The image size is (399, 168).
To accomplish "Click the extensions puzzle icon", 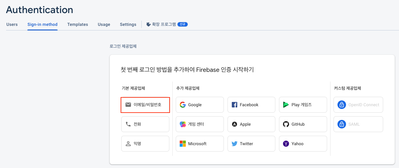I will pos(148,24).
